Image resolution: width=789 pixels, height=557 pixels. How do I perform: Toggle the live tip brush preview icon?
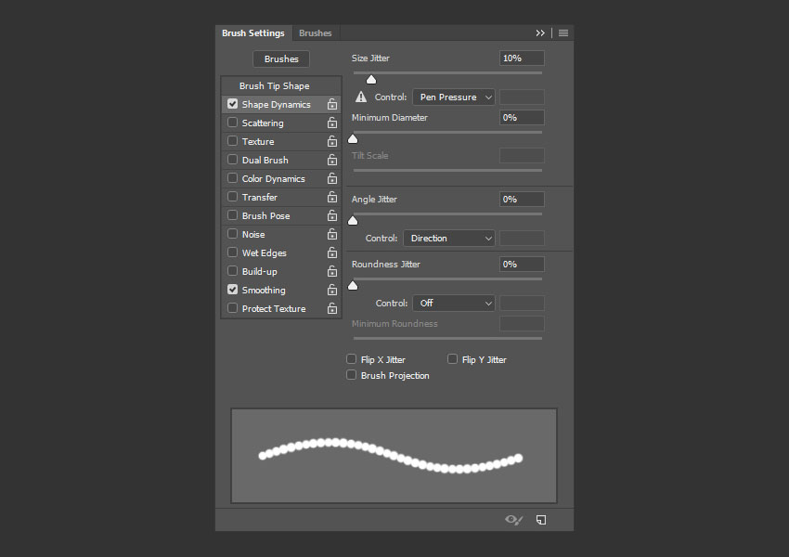(x=513, y=520)
